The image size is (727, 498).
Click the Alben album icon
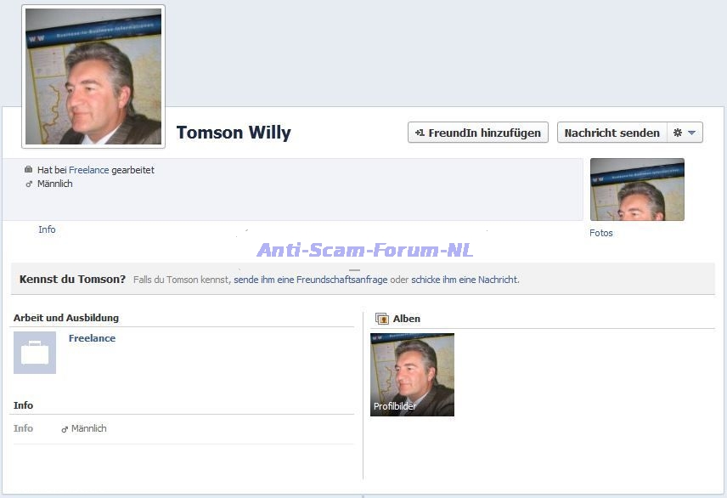tap(382, 319)
